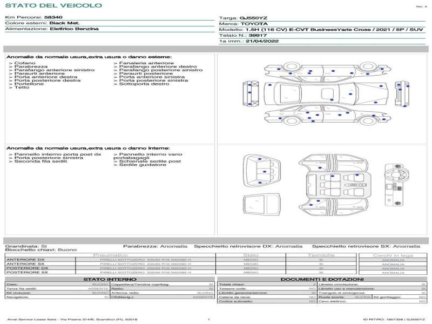This screenshot has height=324, width=432.
Task: Select the POSTERIORE SX tire row label
Action: tap(27, 272)
